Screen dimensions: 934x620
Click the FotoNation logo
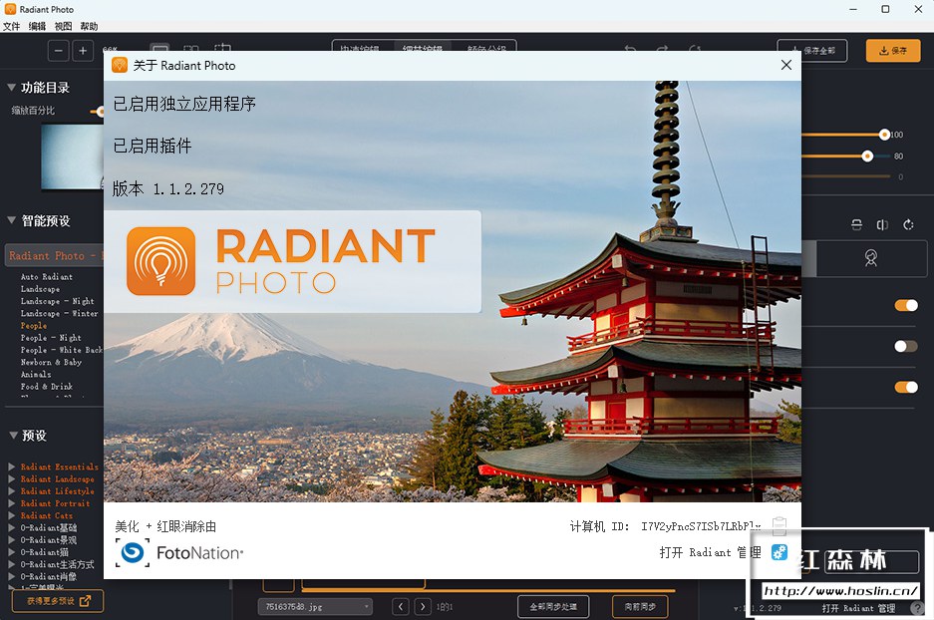pos(179,552)
